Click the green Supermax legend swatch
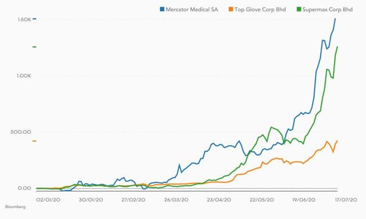 click(299, 9)
